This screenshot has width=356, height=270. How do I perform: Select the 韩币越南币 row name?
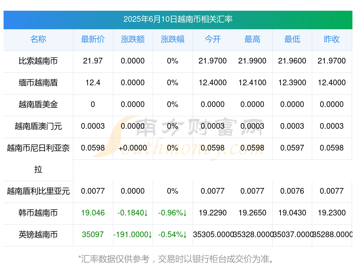click(38, 213)
